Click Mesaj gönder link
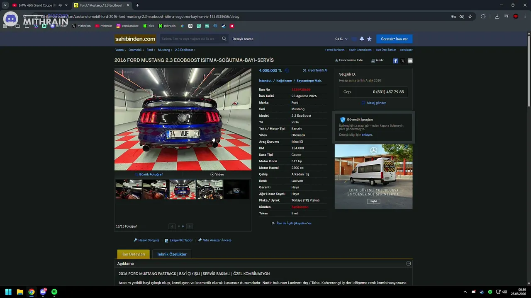Viewport: 531px width, 298px height. [374, 103]
